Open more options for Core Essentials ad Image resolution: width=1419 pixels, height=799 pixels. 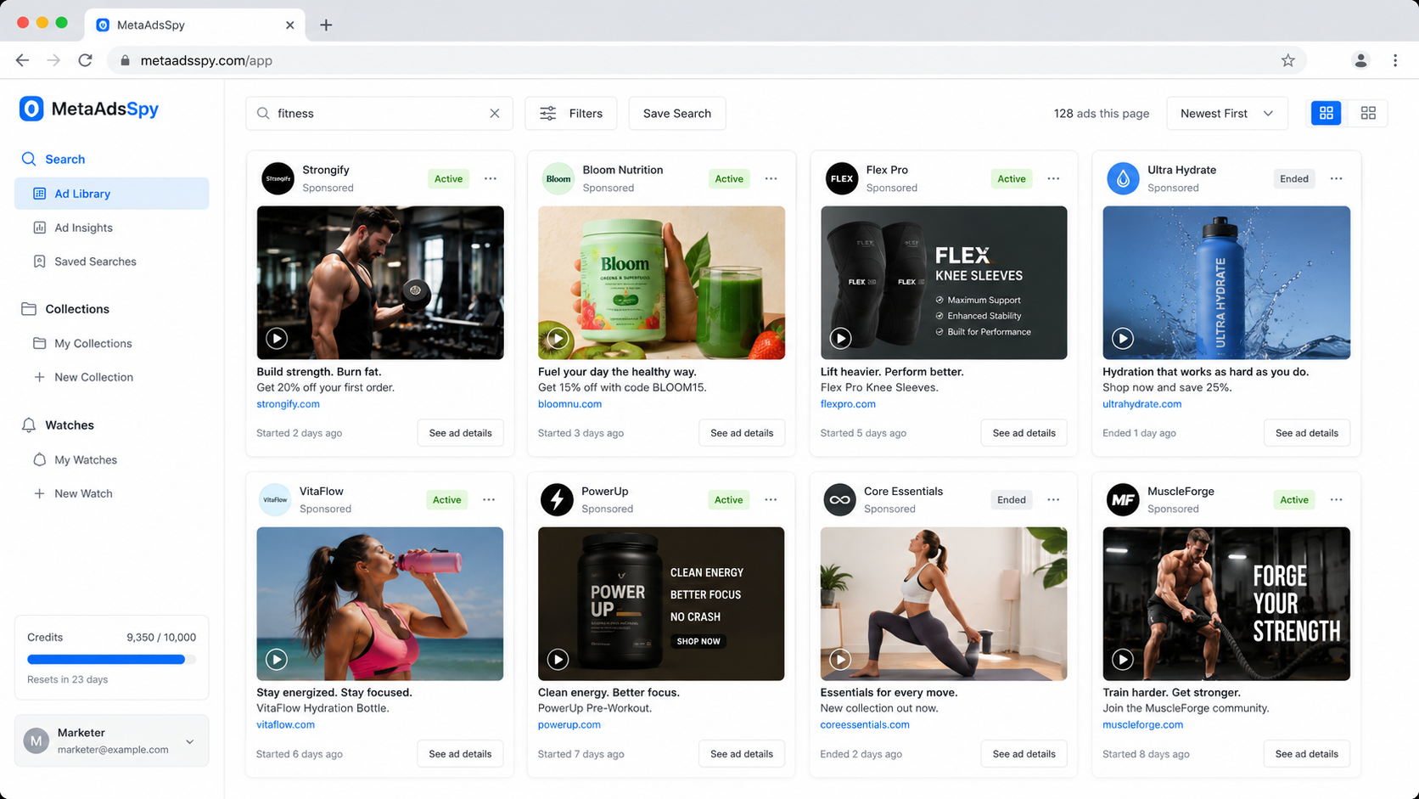point(1053,499)
